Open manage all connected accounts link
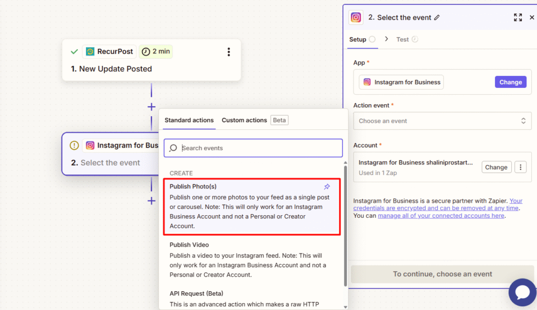This screenshot has width=537, height=310. (x=441, y=216)
